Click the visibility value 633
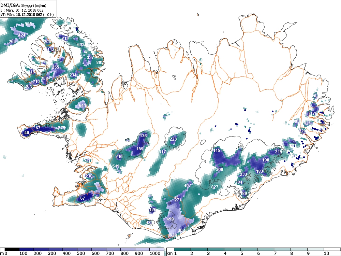 (x=81, y=45)
